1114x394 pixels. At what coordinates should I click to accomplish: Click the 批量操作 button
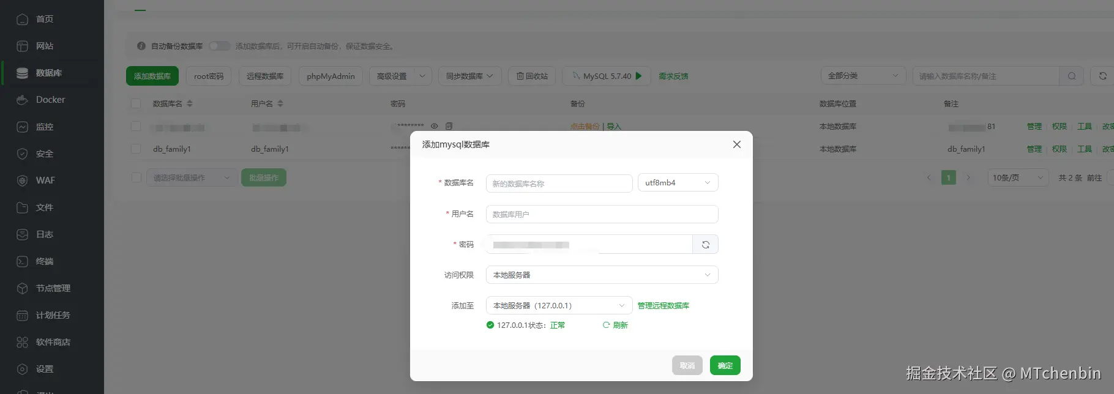click(264, 177)
